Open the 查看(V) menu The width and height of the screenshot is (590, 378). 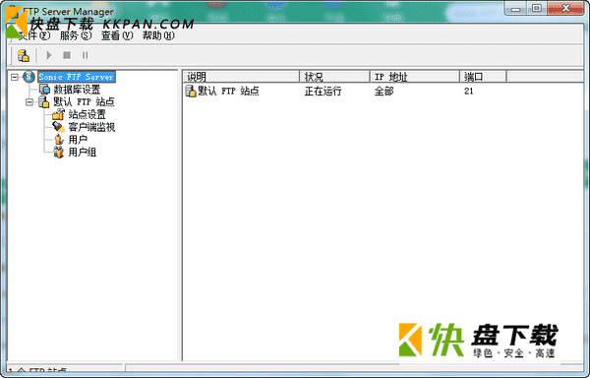(x=117, y=35)
